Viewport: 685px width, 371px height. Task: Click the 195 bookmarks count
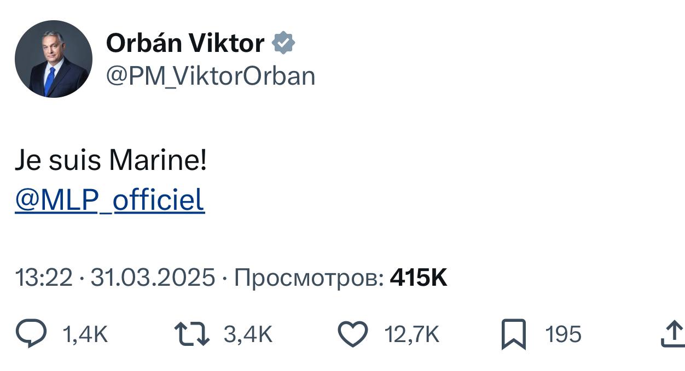pos(563,334)
